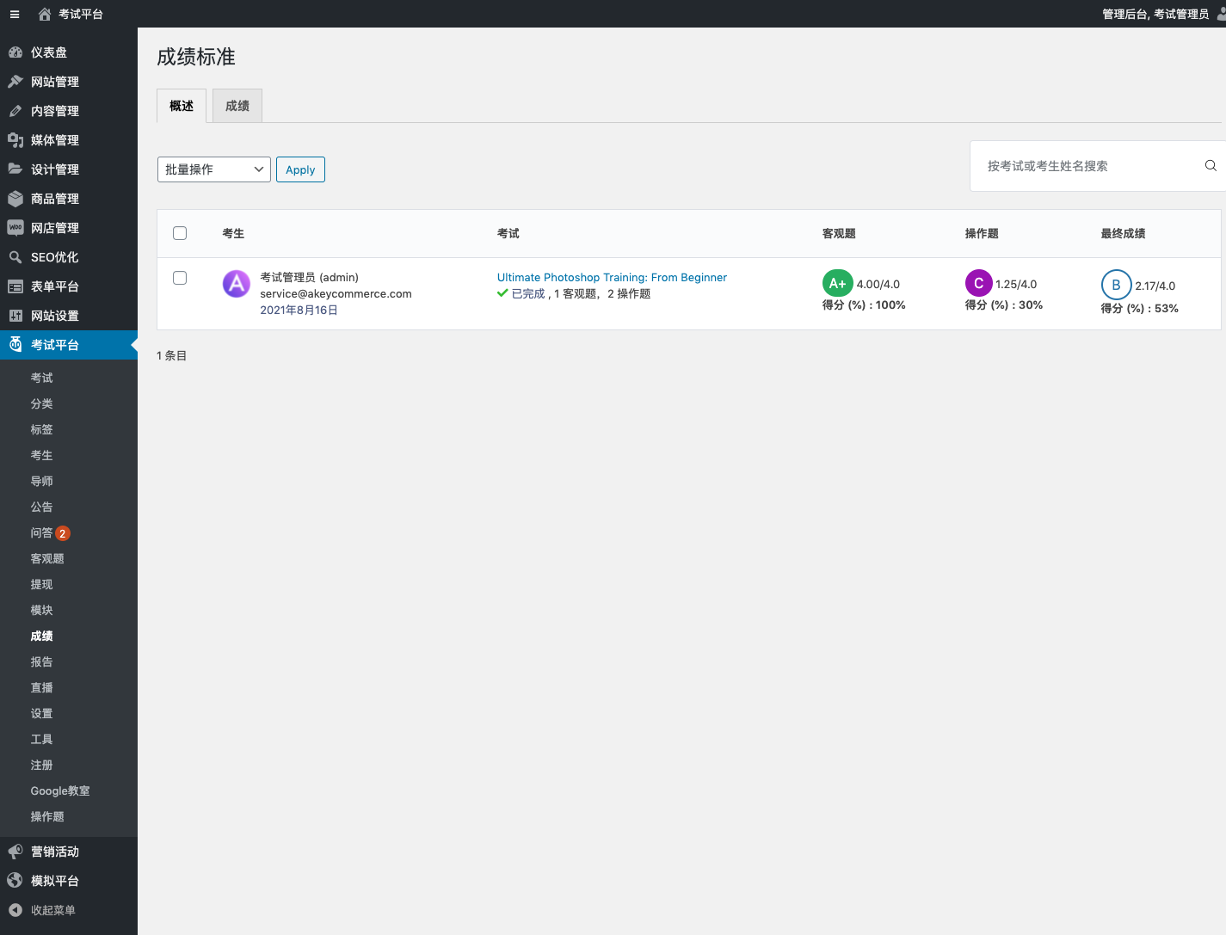The height and width of the screenshot is (935, 1226).
Task: Click the 仪表盘 dashboard icon
Action: (15, 52)
